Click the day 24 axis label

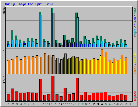coord(101,104)
